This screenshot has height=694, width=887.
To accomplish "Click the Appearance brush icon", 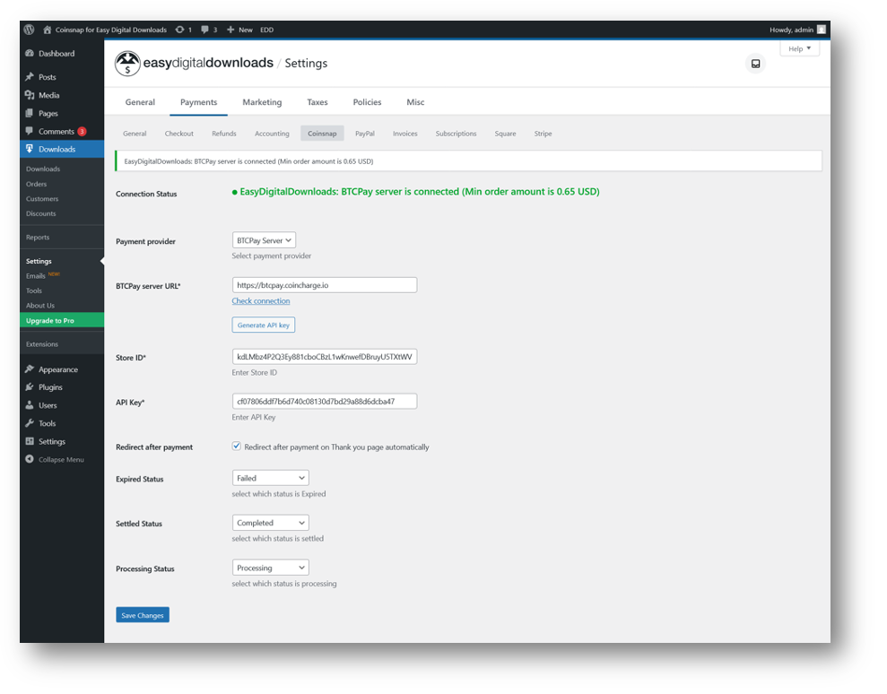I will [x=30, y=369].
